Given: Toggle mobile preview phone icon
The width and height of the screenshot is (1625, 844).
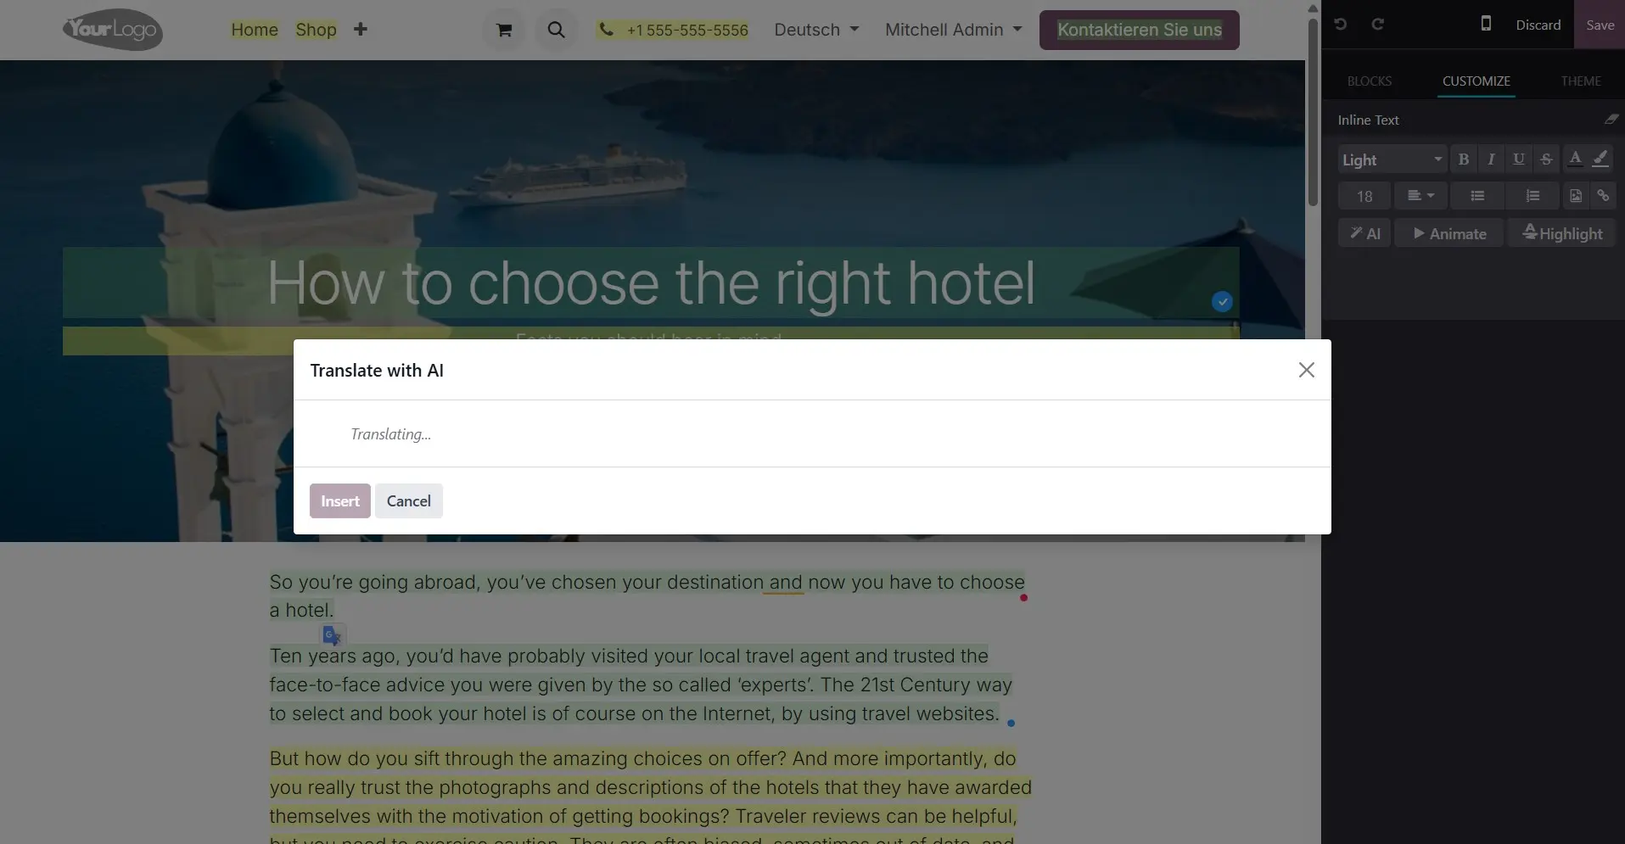Looking at the screenshot, I should coord(1486,24).
